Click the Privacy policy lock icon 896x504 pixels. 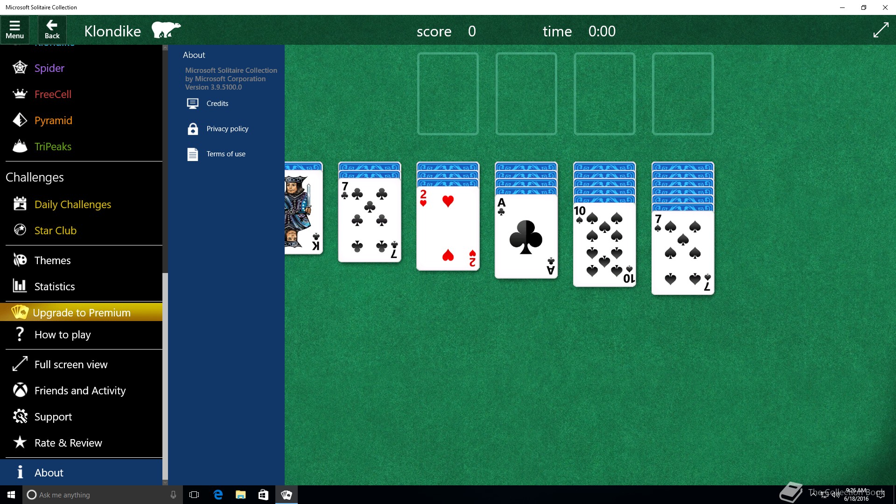coord(193,129)
